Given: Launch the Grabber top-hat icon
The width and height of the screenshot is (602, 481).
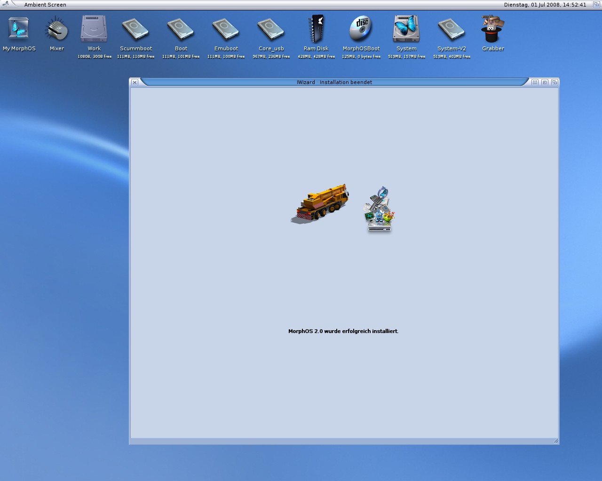Looking at the screenshot, I should tap(492, 29).
